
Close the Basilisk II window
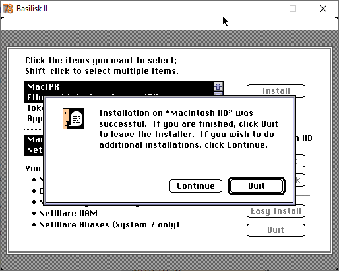point(323,9)
